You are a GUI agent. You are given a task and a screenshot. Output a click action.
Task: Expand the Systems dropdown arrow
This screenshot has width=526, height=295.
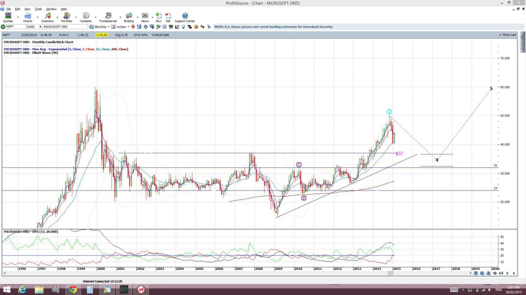point(96,17)
